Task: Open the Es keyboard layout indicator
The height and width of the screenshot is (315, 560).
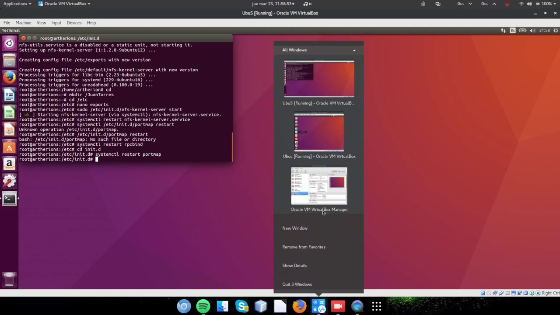Action: coord(513,31)
